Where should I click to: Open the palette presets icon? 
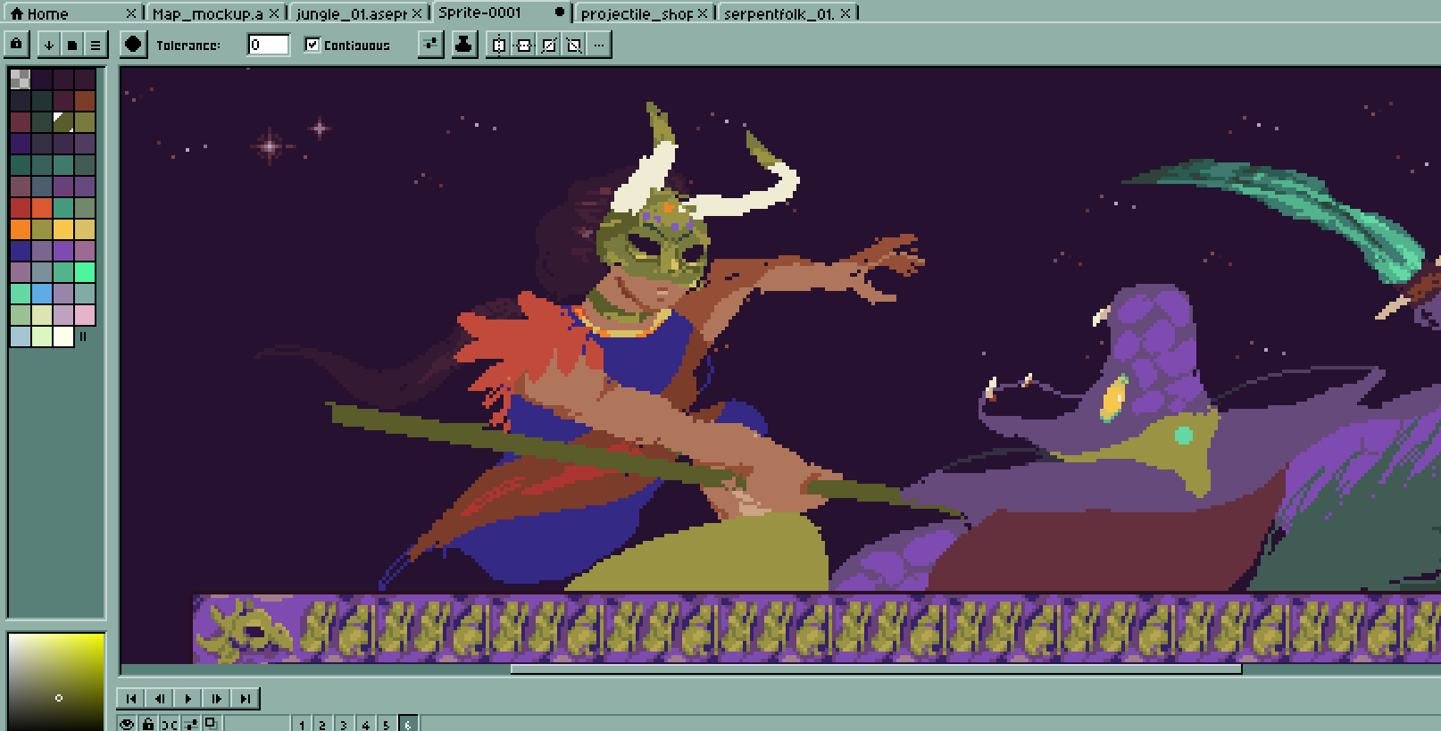click(x=72, y=45)
